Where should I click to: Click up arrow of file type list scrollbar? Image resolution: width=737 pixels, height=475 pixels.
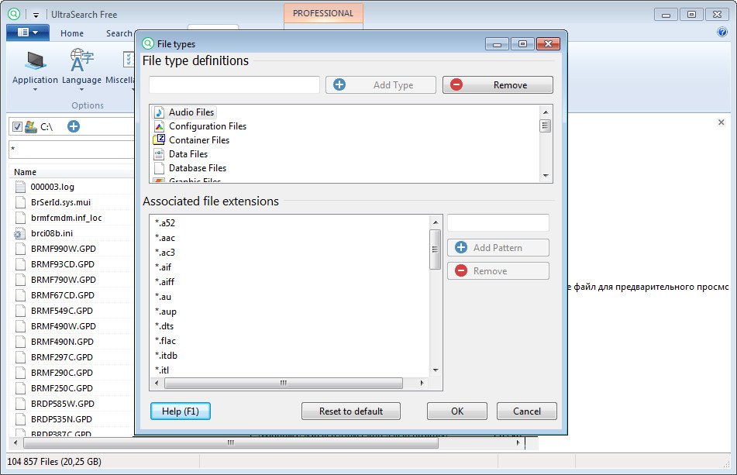[546, 112]
